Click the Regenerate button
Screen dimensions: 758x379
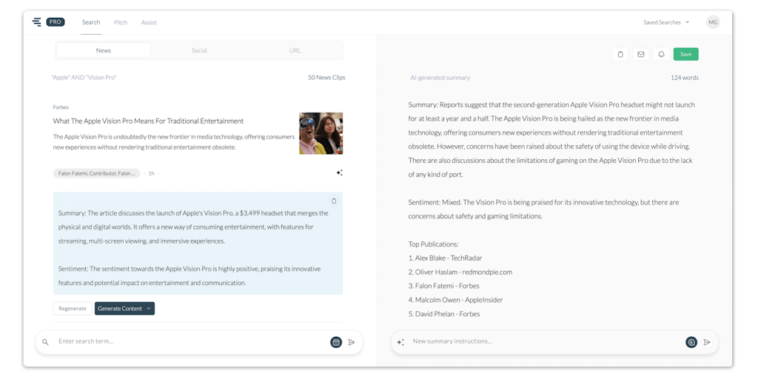tap(73, 309)
